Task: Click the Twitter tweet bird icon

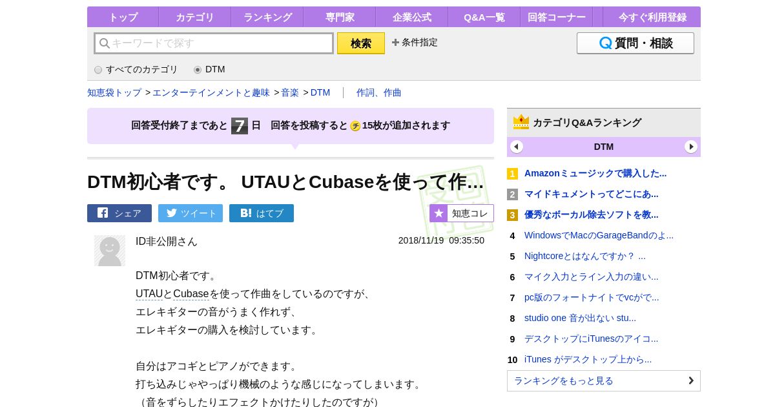Action: 171,213
